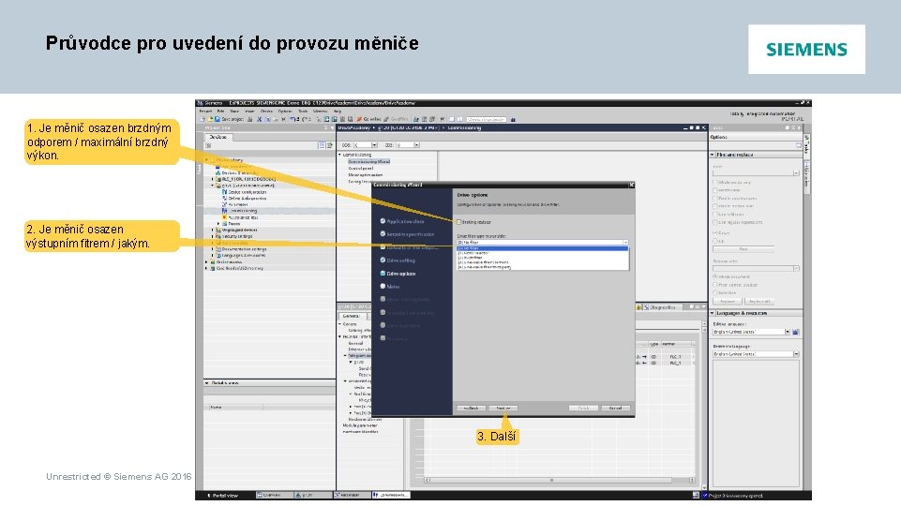Expand the PLC_1 tree node
The image size is (901, 506).
click(213, 179)
